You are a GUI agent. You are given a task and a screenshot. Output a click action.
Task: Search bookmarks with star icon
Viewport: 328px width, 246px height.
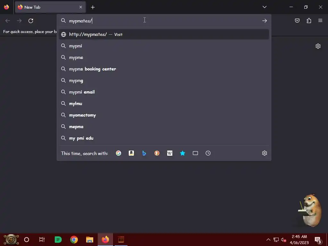tap(182, 153)
